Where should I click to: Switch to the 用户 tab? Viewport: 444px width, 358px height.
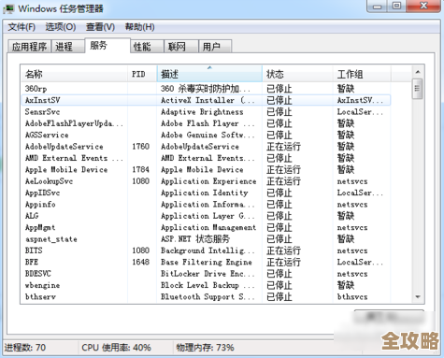tap(215, 47)
